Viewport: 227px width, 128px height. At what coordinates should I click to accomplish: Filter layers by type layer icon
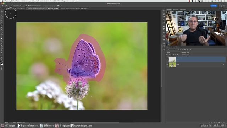tap(183, 50)
